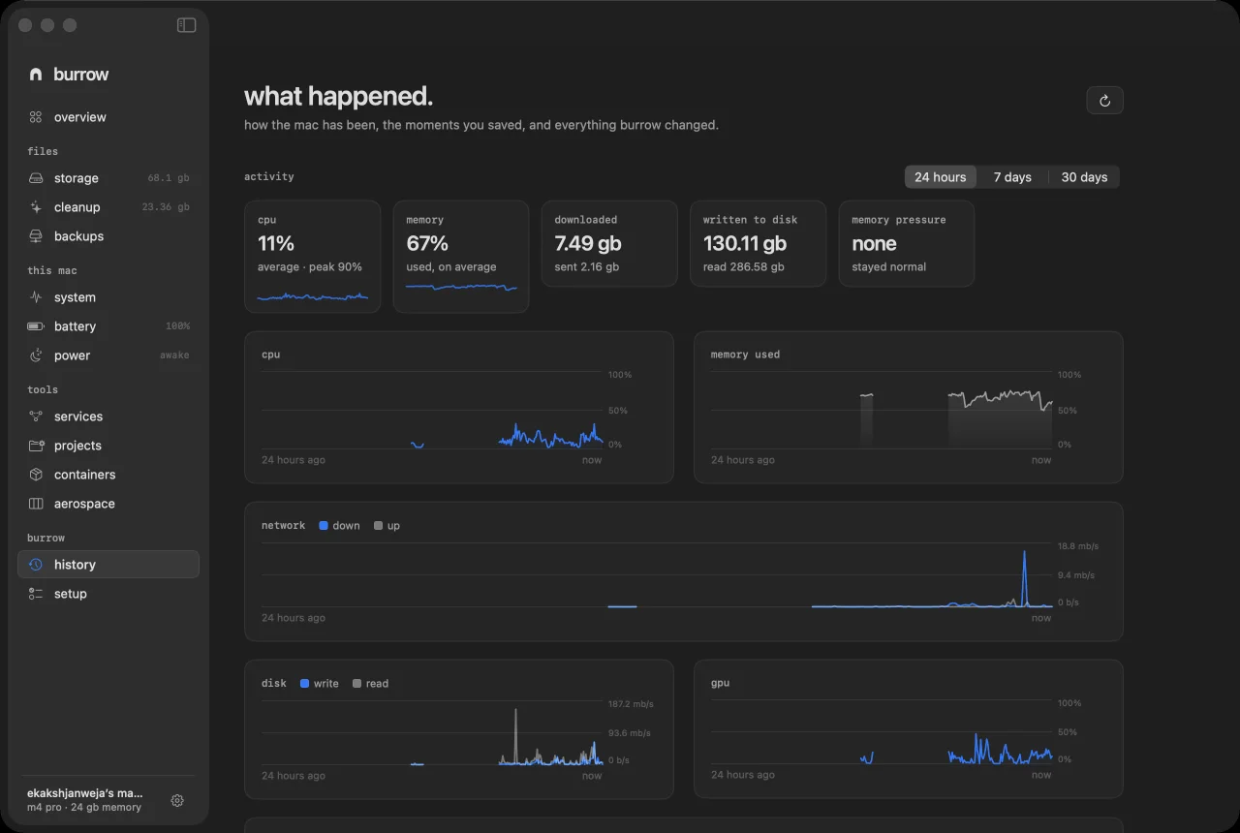Click the "7.49 gb" downloaded value
1240x833 pixels.
[588, 243]
